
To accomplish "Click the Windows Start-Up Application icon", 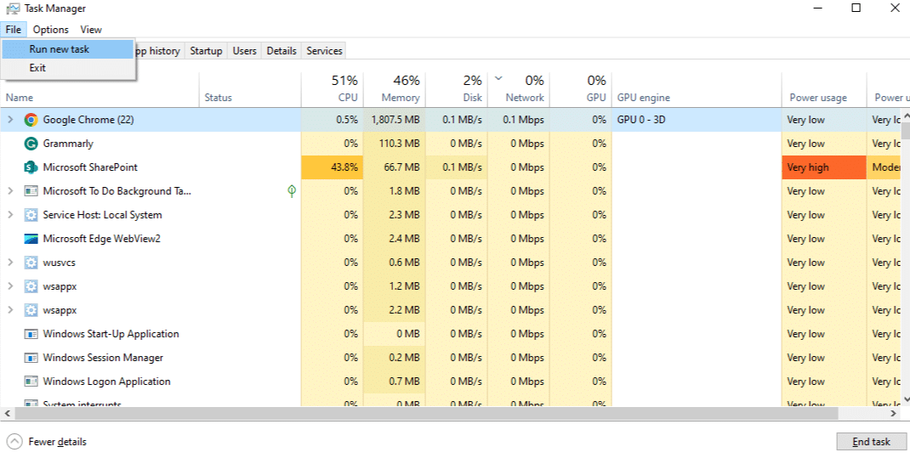I will 31,334.
